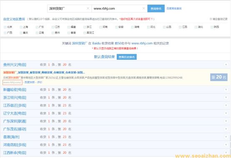Collapse the 贵州兴义[电信] result row arrow
This screenshot has width=231, height=158.
(x=226, y=64)
